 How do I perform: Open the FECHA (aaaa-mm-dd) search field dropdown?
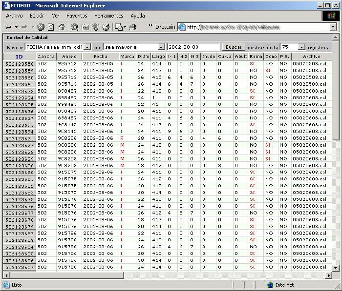point(87,47)
